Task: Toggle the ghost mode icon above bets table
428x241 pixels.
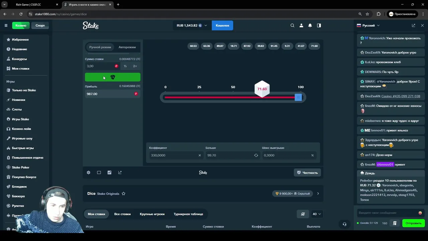Action: pos(303,214)
